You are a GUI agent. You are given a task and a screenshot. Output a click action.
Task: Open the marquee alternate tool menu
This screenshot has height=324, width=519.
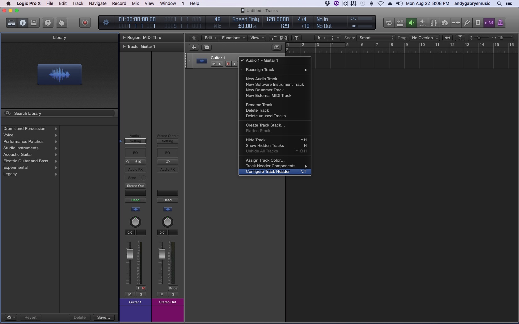point(334,38)
